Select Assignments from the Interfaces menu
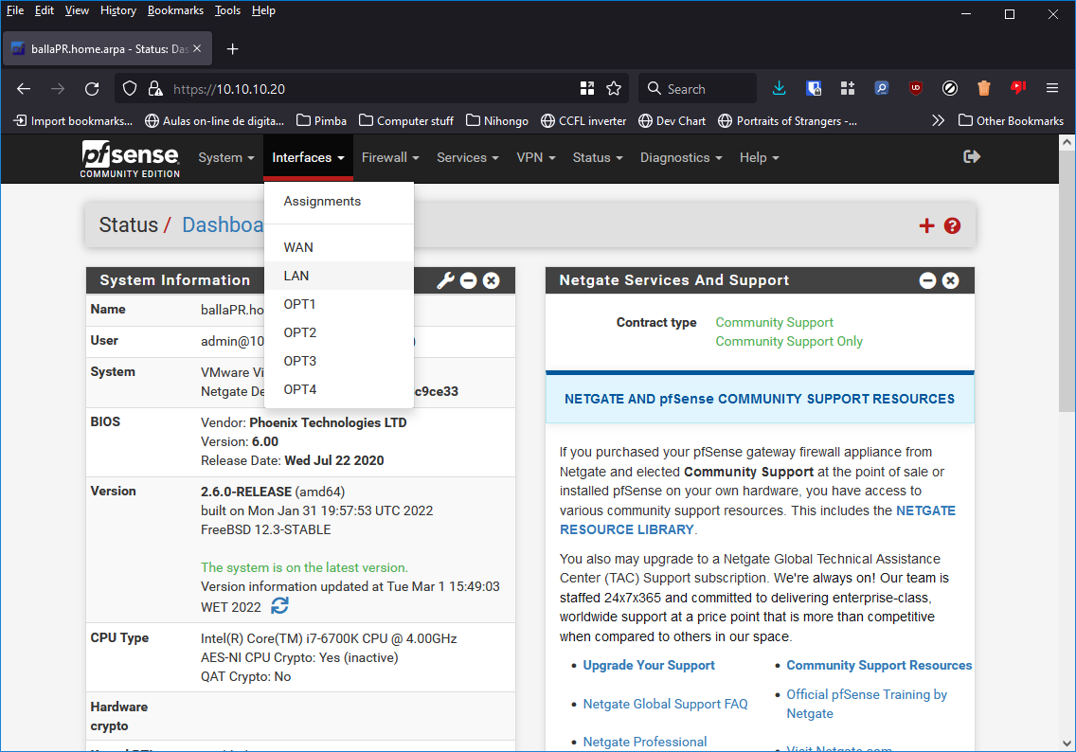 point(322,201)
